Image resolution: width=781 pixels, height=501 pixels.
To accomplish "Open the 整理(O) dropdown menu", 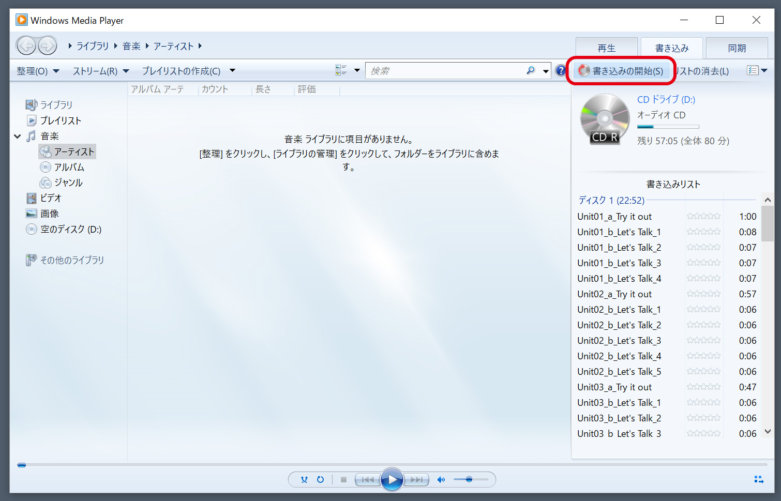I will (x=38, y=71).
